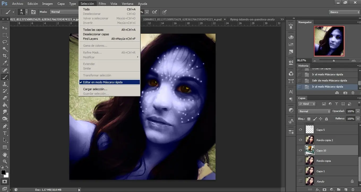Delete layer with Layers panel trash icon
Viewport: 361px width, 192px height.
click(x=353, y=190)
